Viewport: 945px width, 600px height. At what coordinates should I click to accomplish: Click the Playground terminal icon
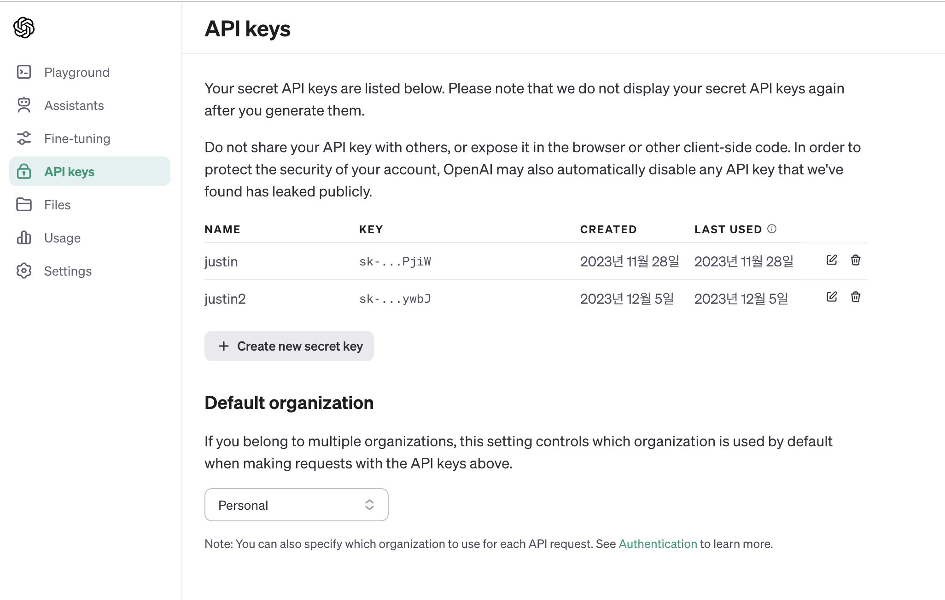point(24,72)
